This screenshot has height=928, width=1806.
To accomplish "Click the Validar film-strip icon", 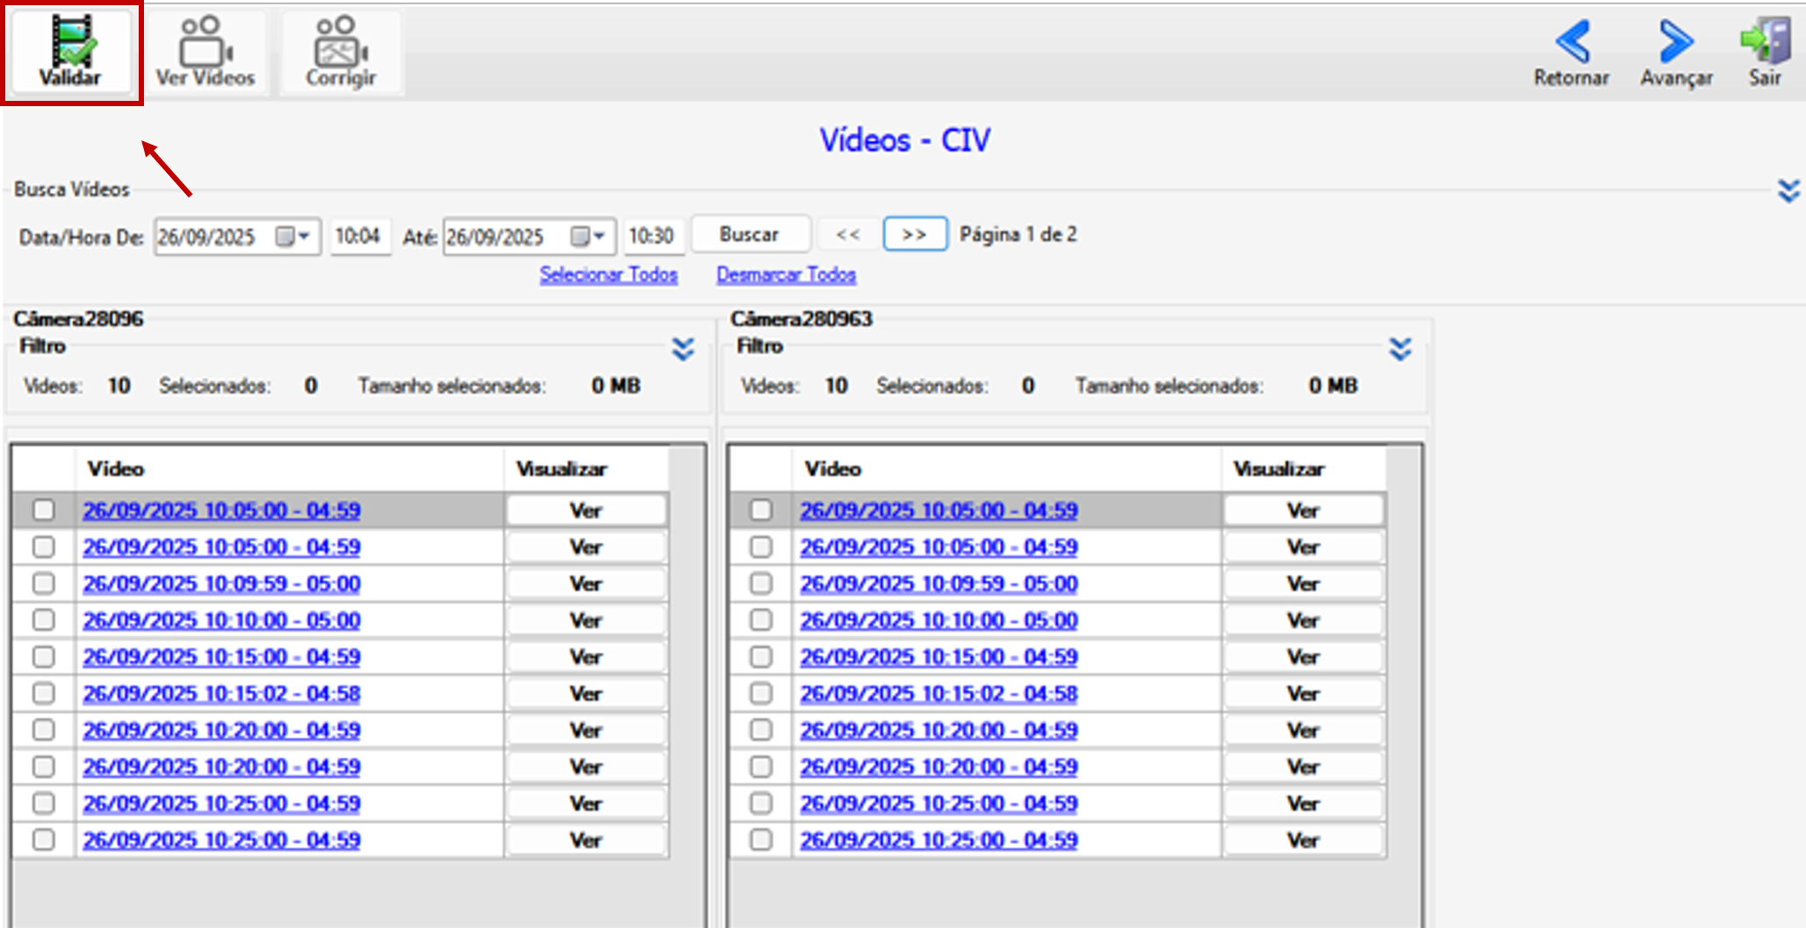I will point(72,41).
